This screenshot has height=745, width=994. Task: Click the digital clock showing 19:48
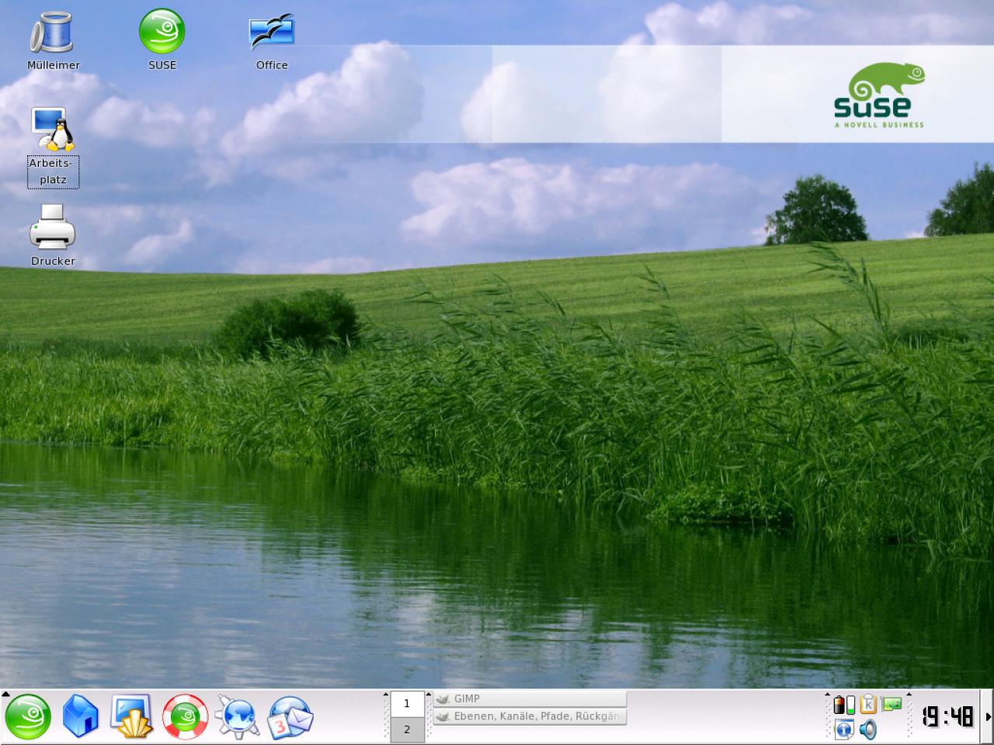[x=948, y=716]
